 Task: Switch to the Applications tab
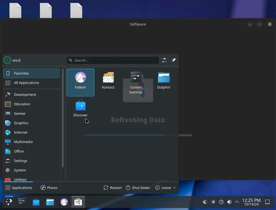tap(19, 188)
